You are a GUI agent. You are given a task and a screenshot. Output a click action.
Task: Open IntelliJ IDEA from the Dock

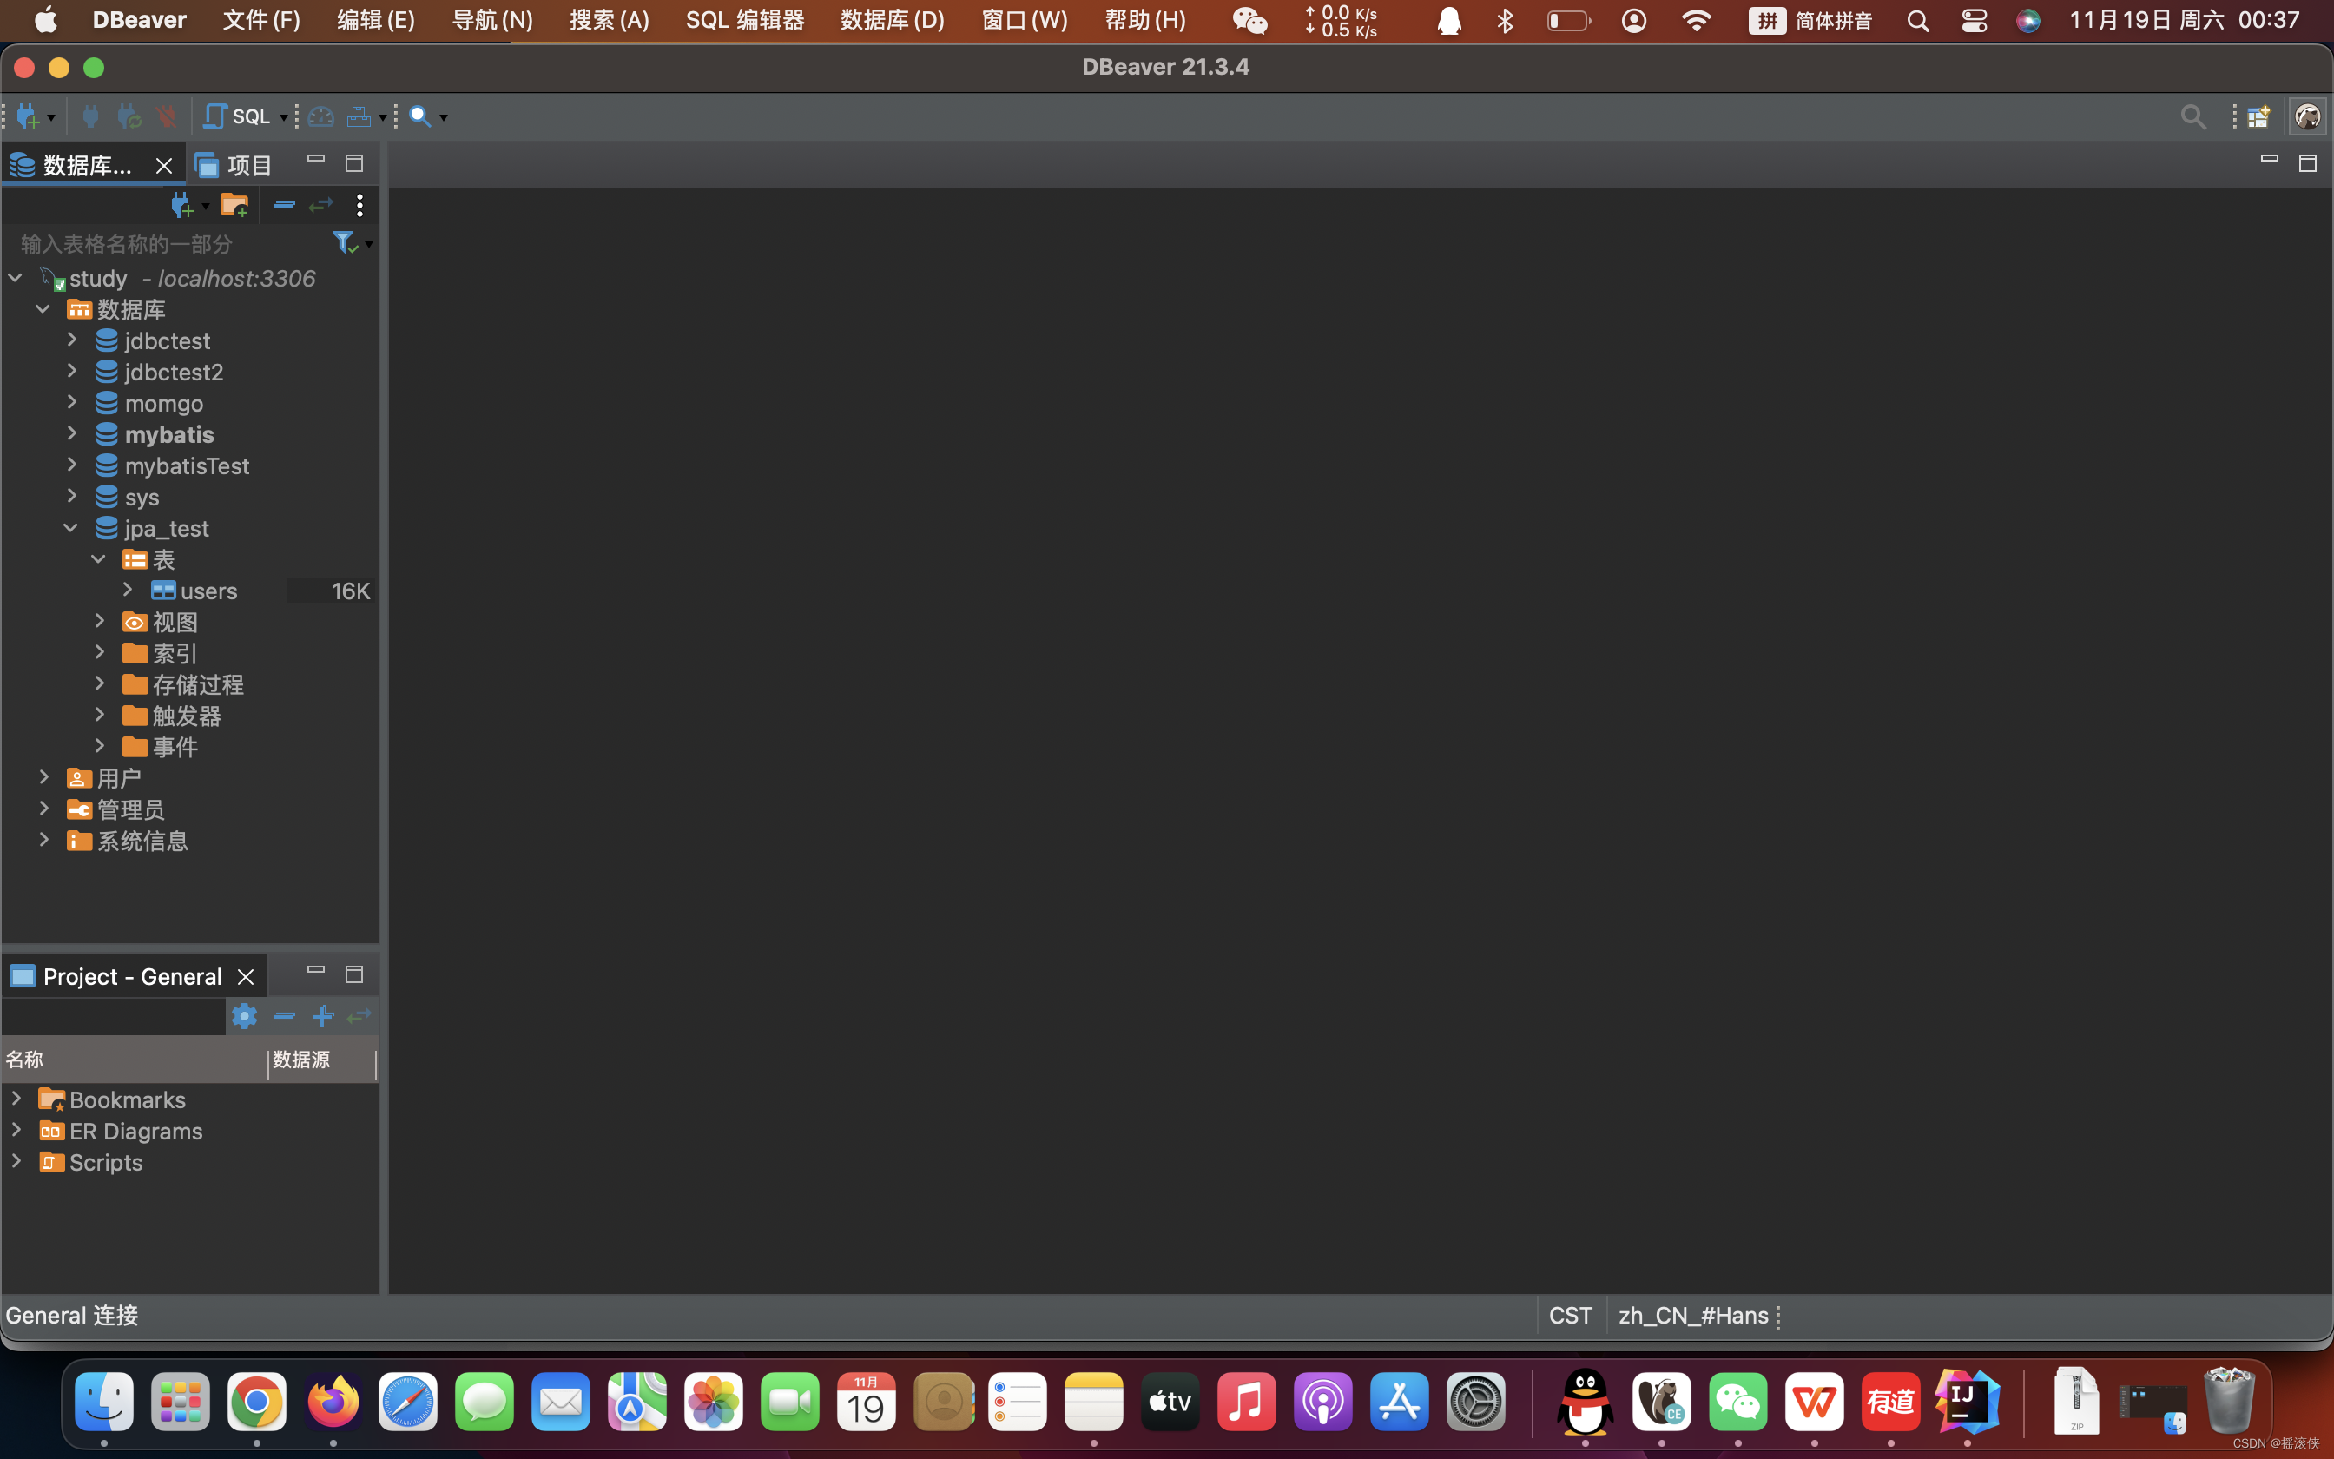1967,1401
